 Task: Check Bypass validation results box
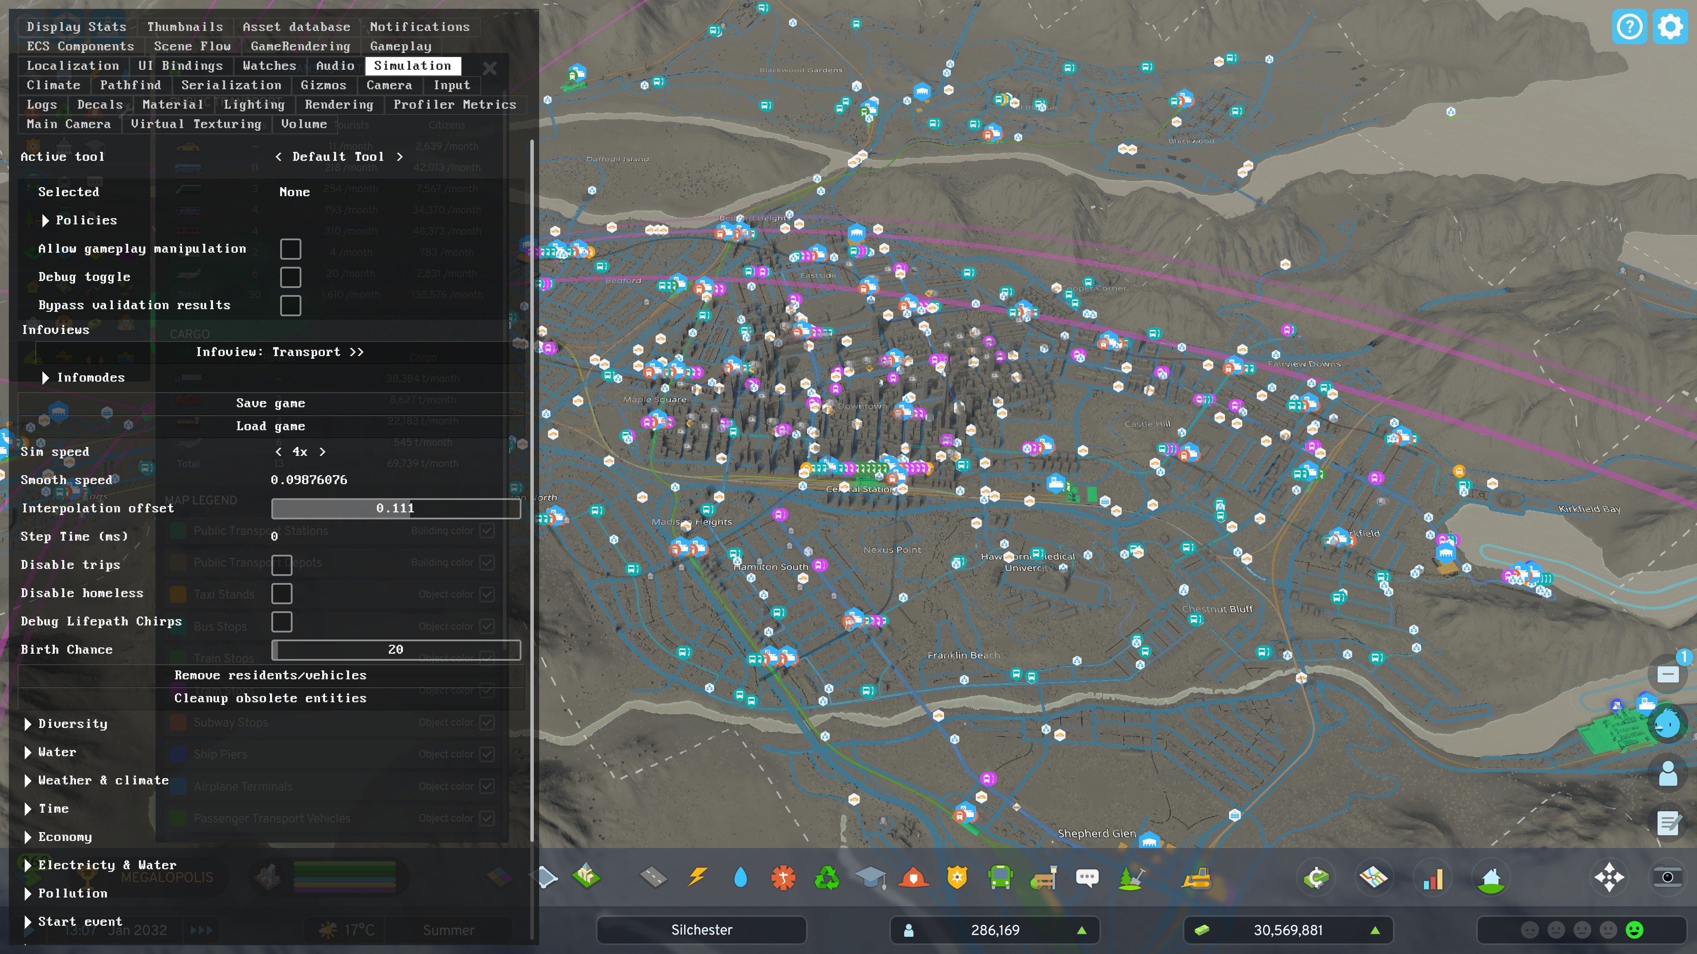click(x=290, y=306)
